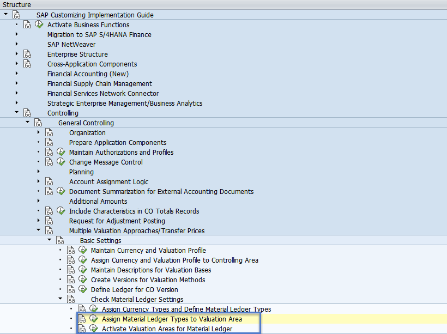Expand the SAP NetWeaver node
Viewport: 447px width, 334px height.
pos(16,44)
